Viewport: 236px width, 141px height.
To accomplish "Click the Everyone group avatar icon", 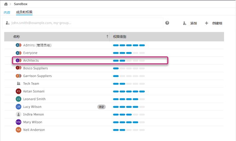I will pos(18,53).
